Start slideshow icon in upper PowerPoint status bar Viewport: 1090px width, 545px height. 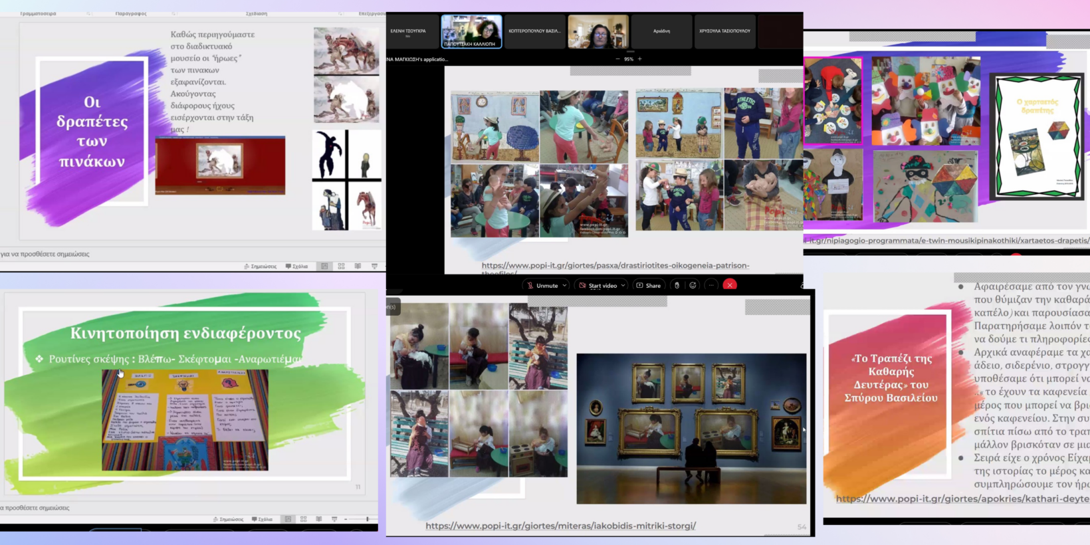tap(374, 267)
